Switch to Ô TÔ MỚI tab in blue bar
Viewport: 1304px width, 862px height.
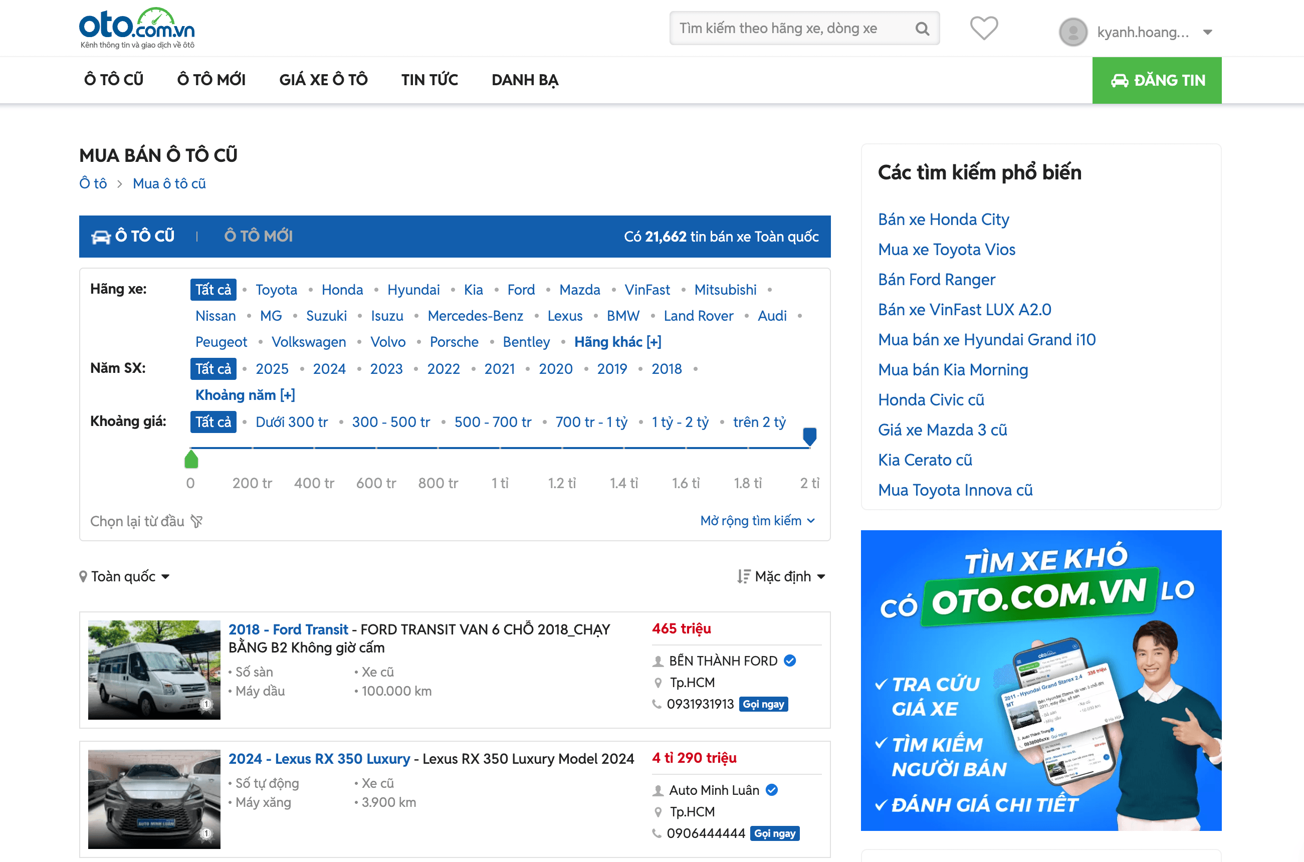[x=259, y=237]
